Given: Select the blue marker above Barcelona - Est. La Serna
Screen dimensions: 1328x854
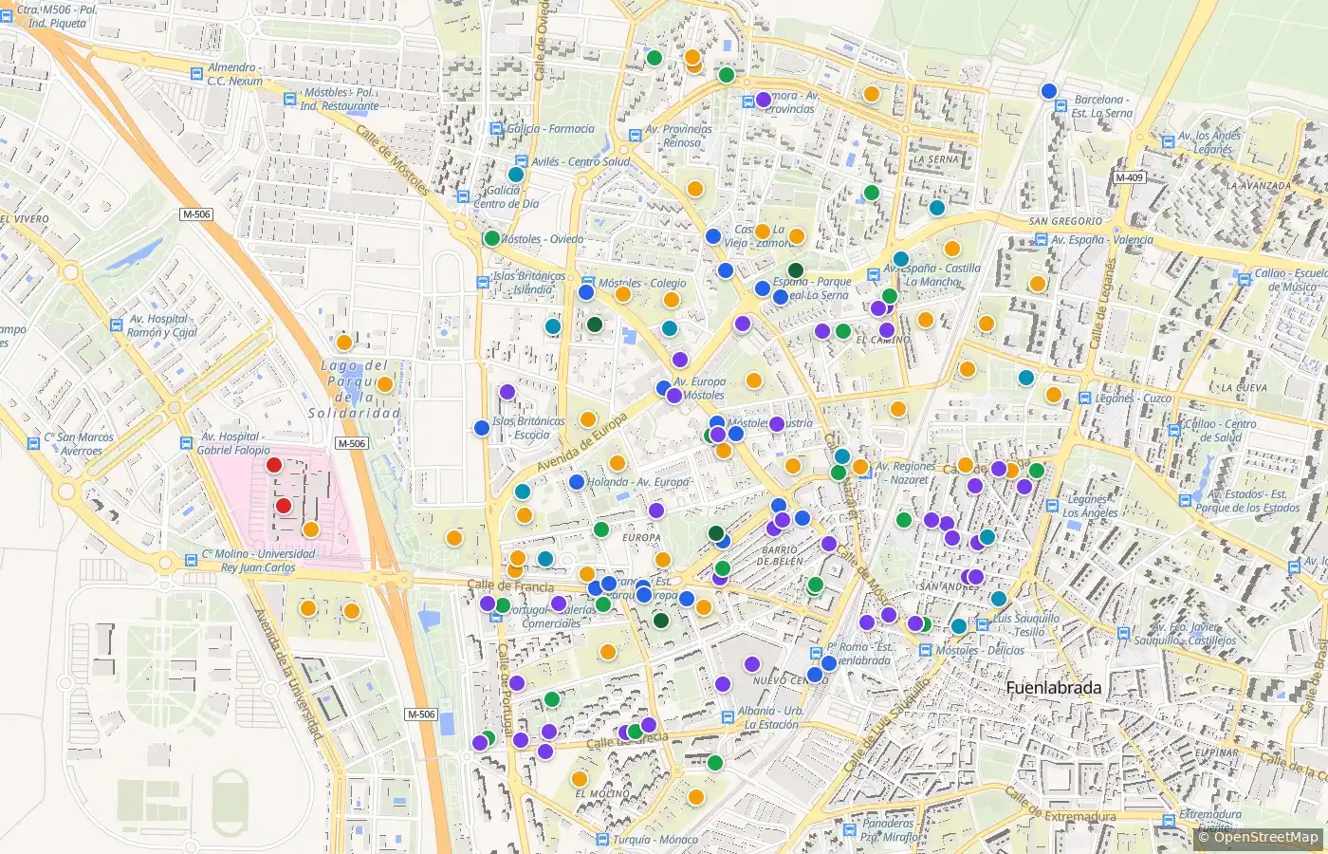Looking at the screenshot, I should 1048,91.
